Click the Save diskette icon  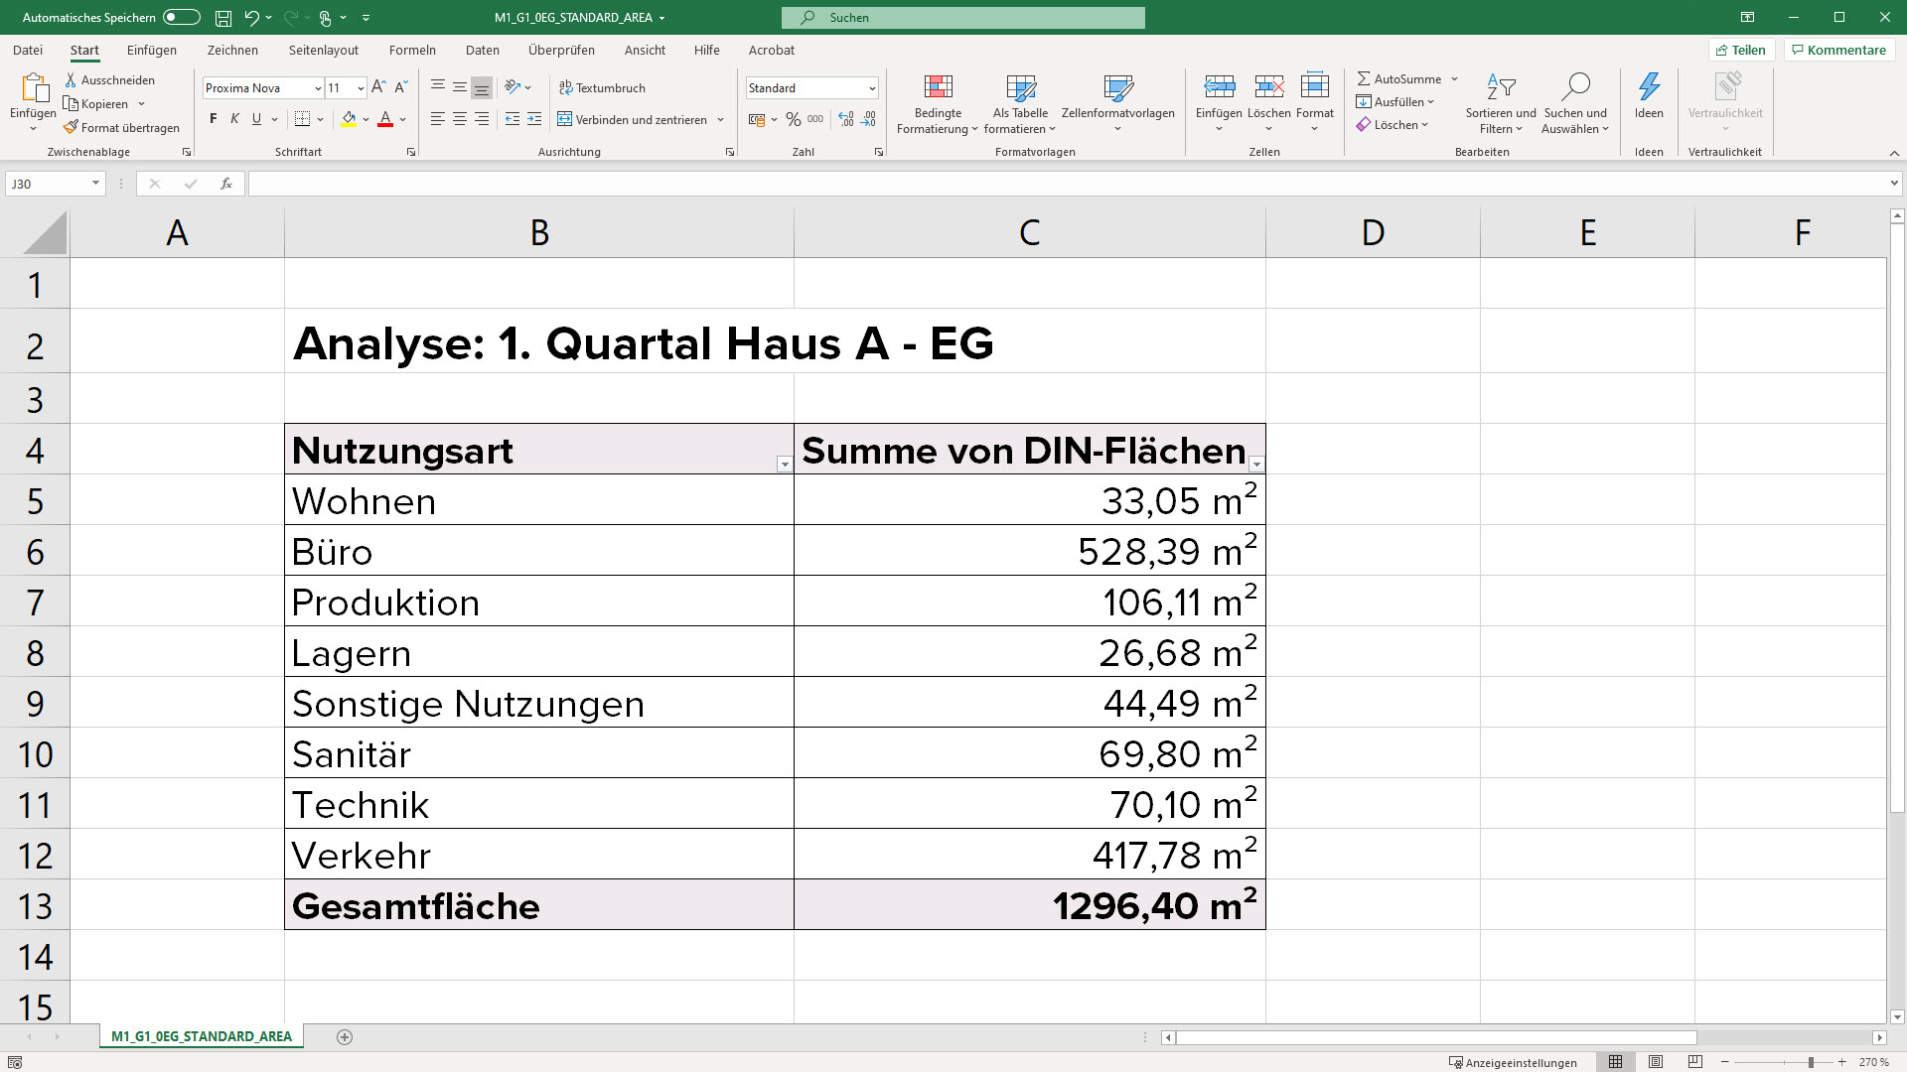pyautogui.click(x=223, y=18)
